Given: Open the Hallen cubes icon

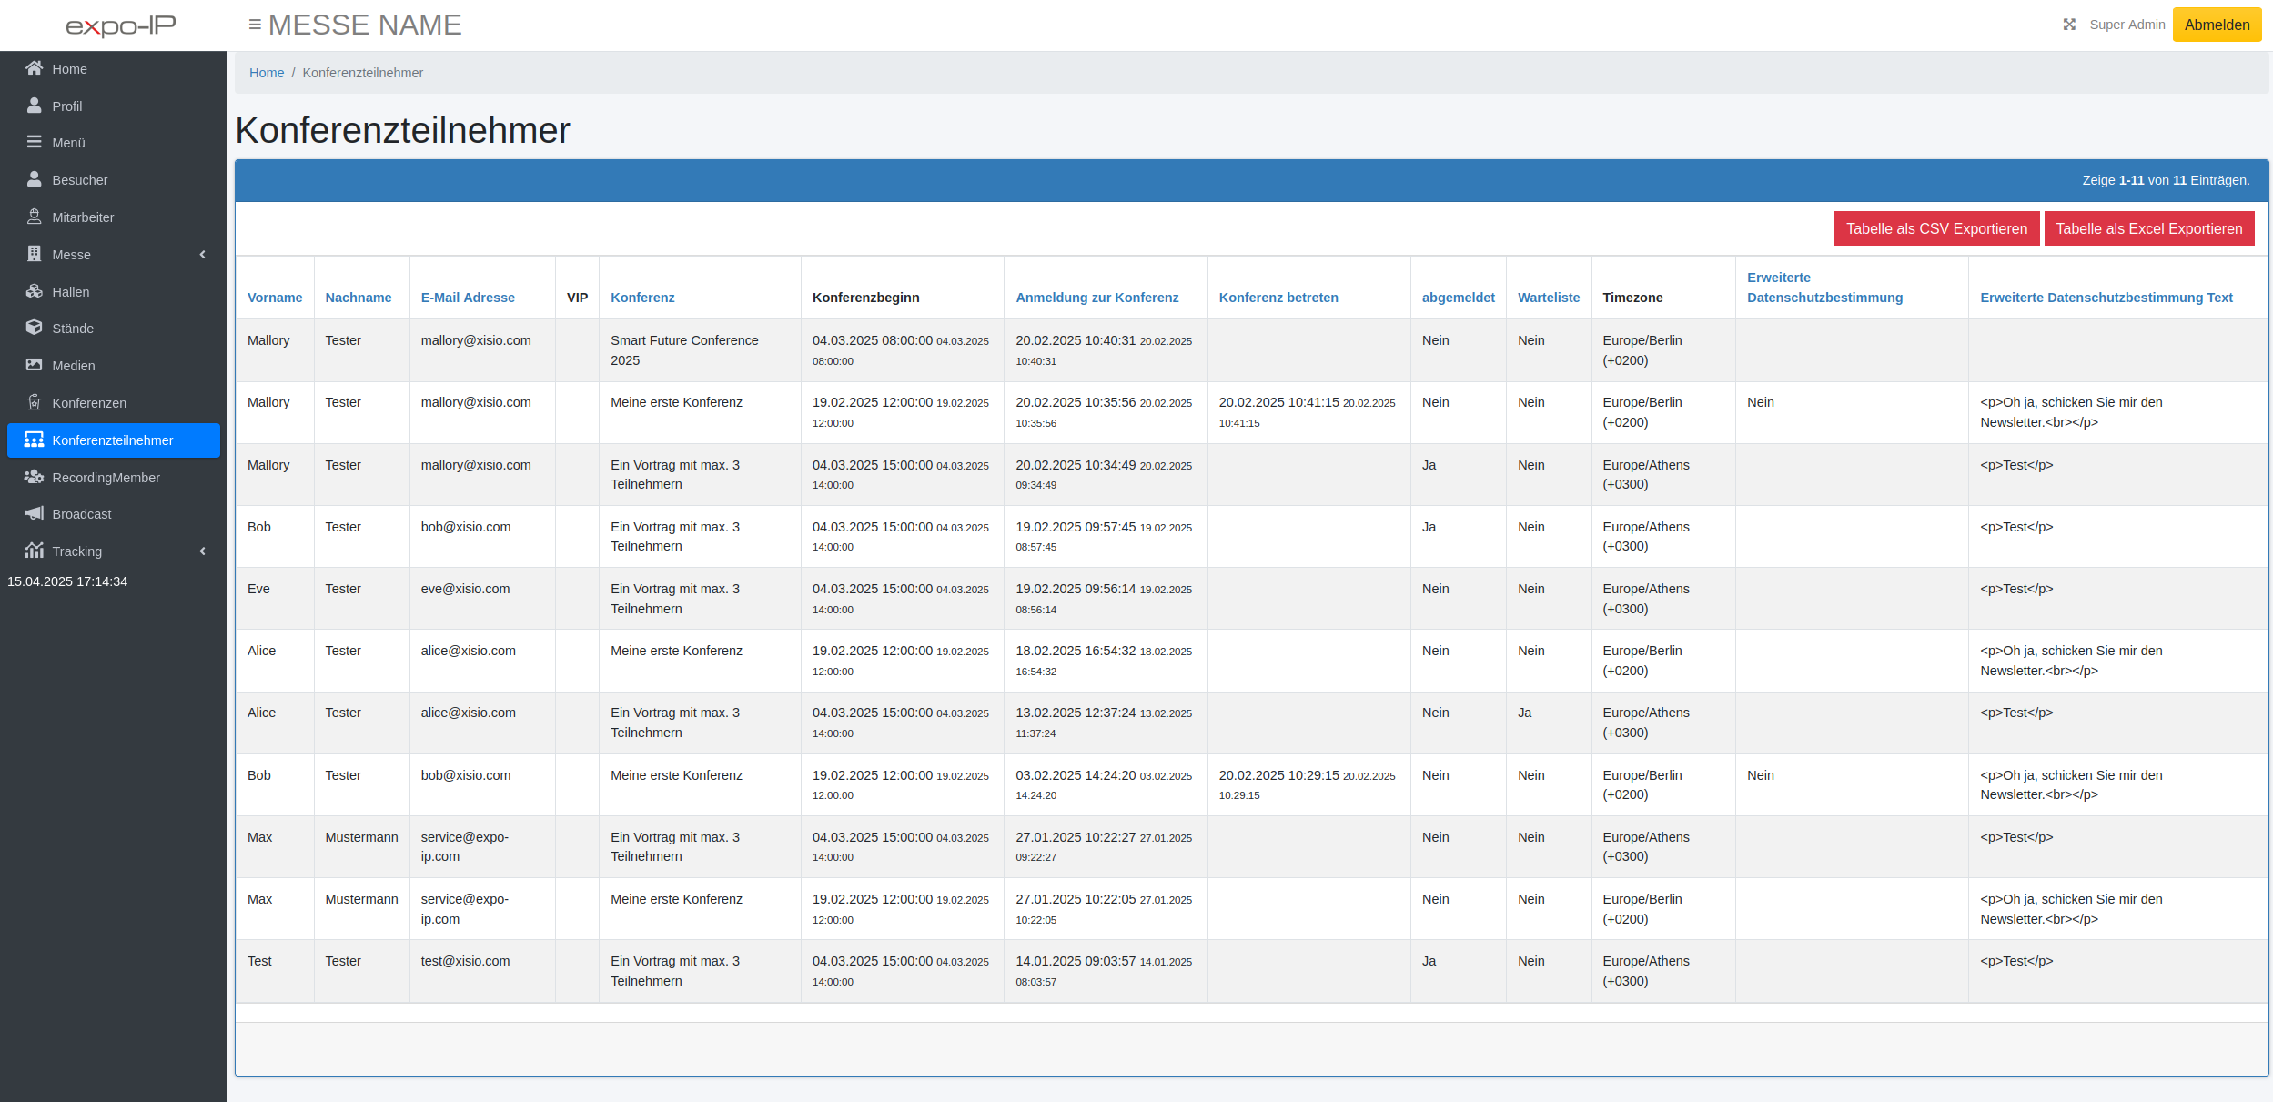Looking at the screenshot, I should pos(35,291).
